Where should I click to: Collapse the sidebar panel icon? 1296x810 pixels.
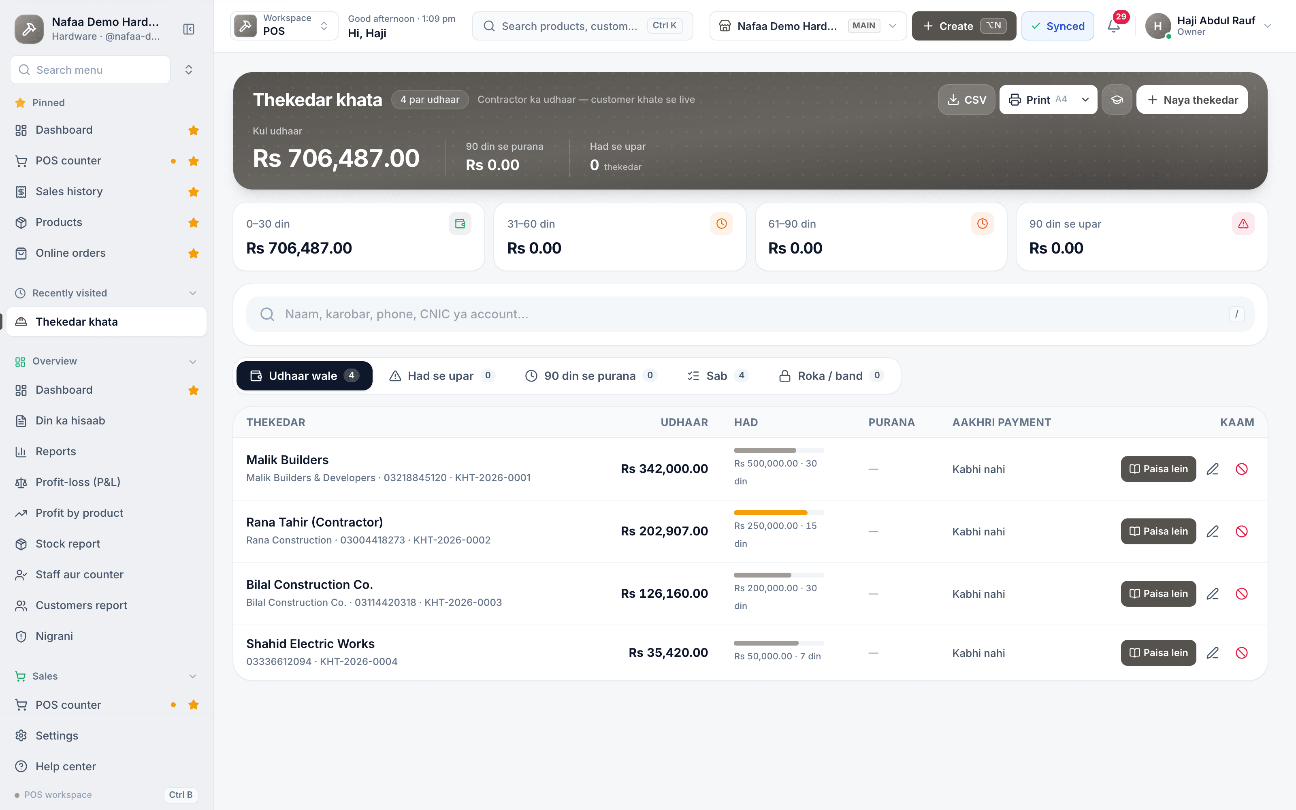188,29
